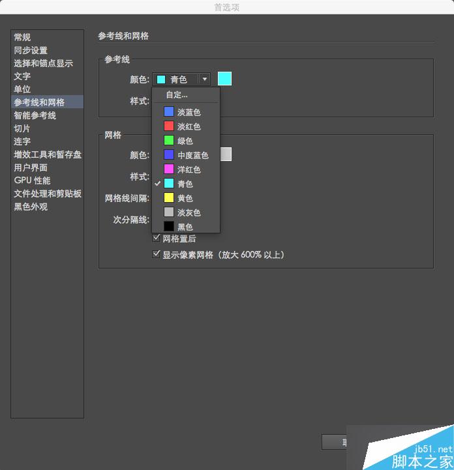
Task: Choose 绿色 from color list
Action: pos(186,141)
